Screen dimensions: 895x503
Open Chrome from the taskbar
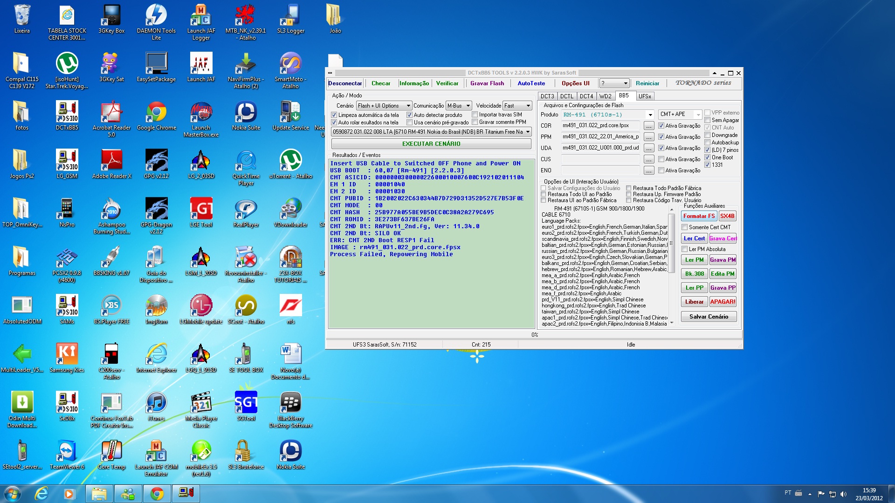(x=157, y=494)
